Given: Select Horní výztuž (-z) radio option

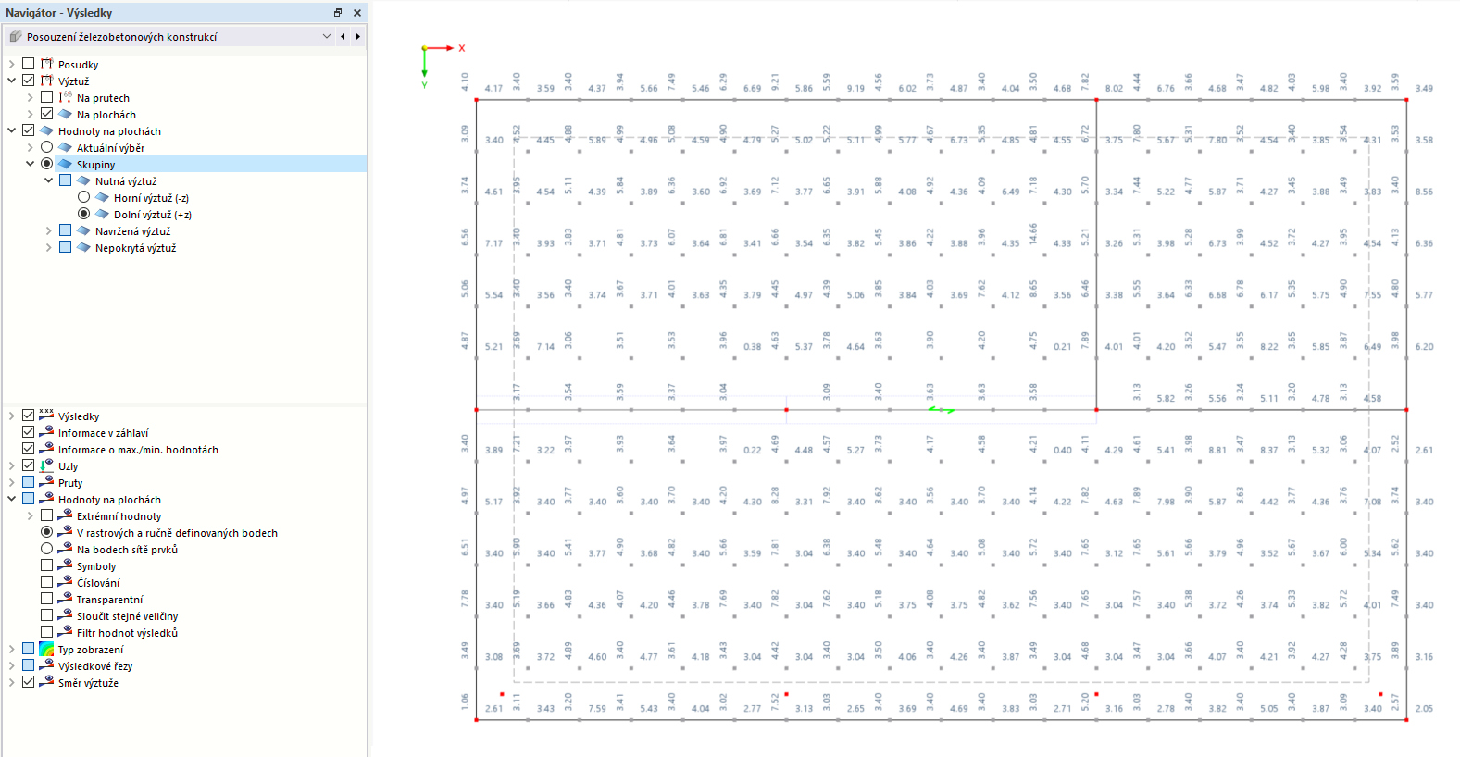Looking at the screenshot, I should click(x=83, y=197).
